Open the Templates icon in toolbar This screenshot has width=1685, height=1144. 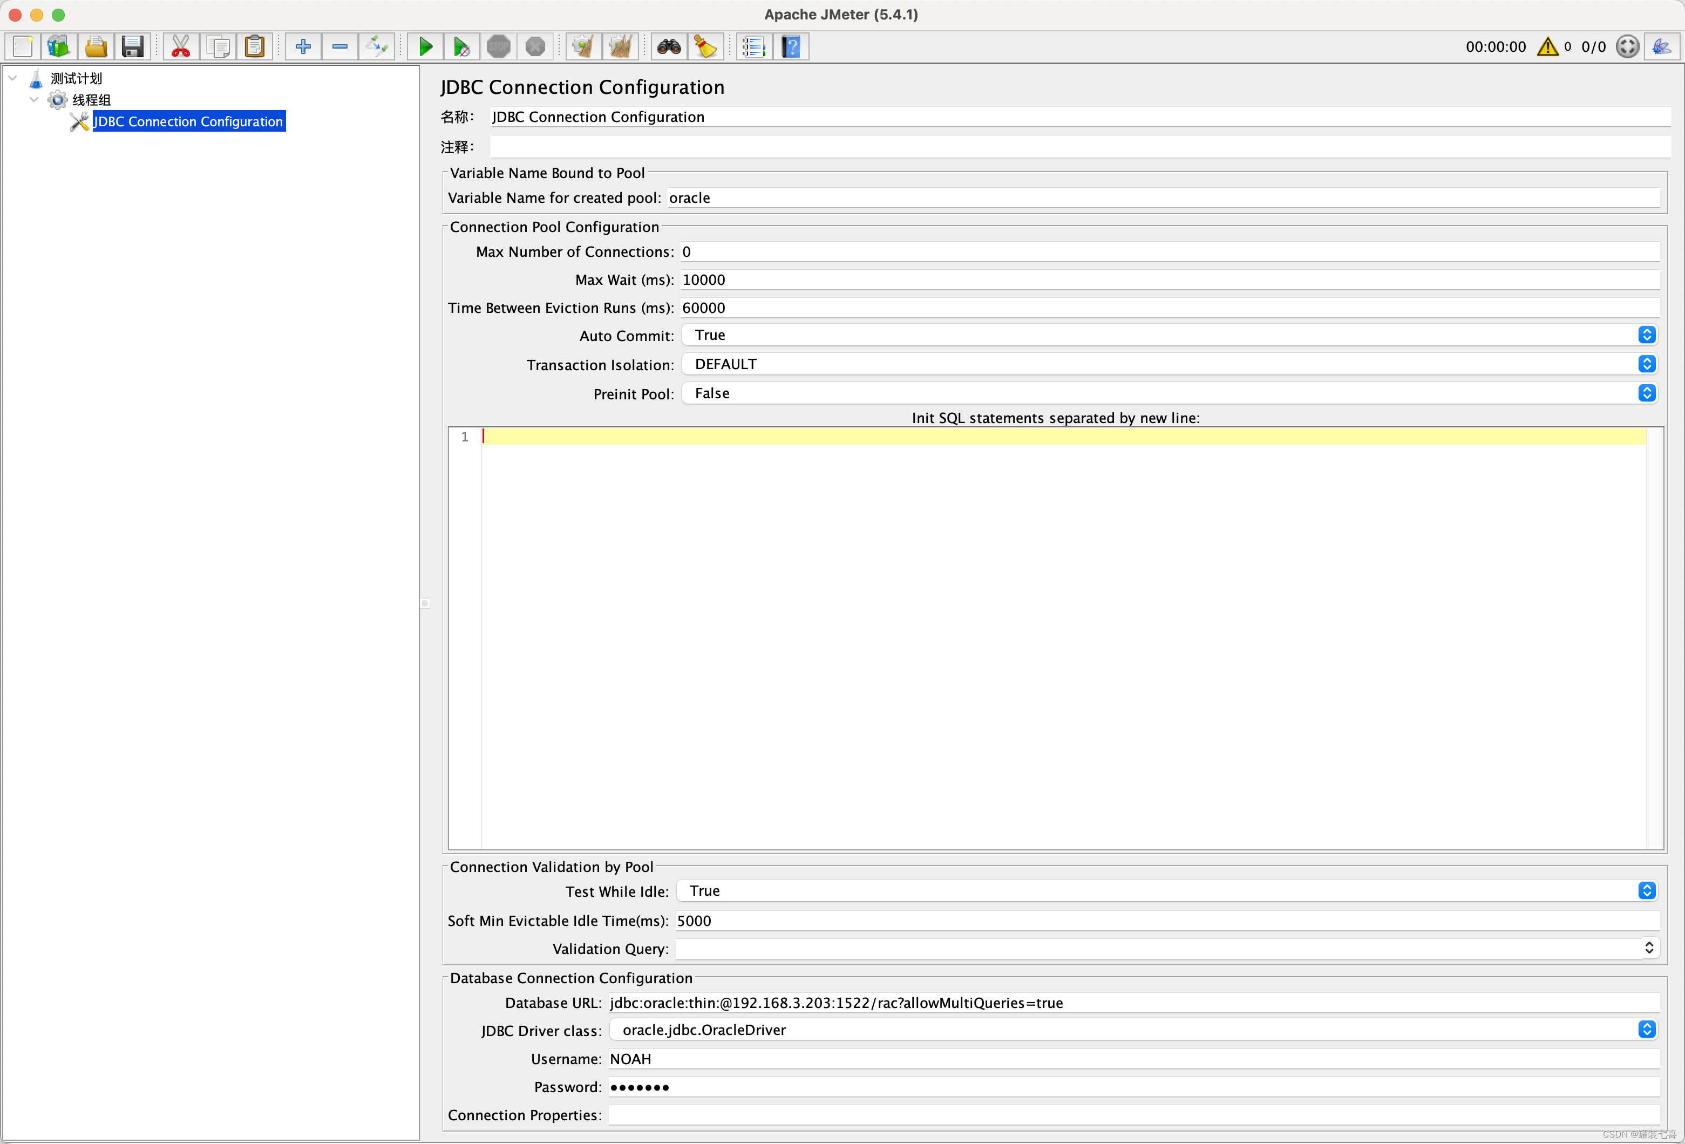59,47
